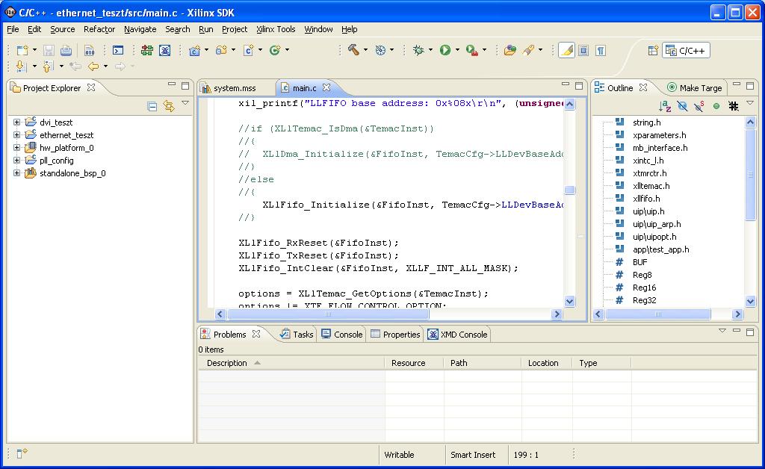Click Outline scrollbar down arrow
Image resolution: width=765 pixels, height=469 pixels.
(x=750, y=301)
